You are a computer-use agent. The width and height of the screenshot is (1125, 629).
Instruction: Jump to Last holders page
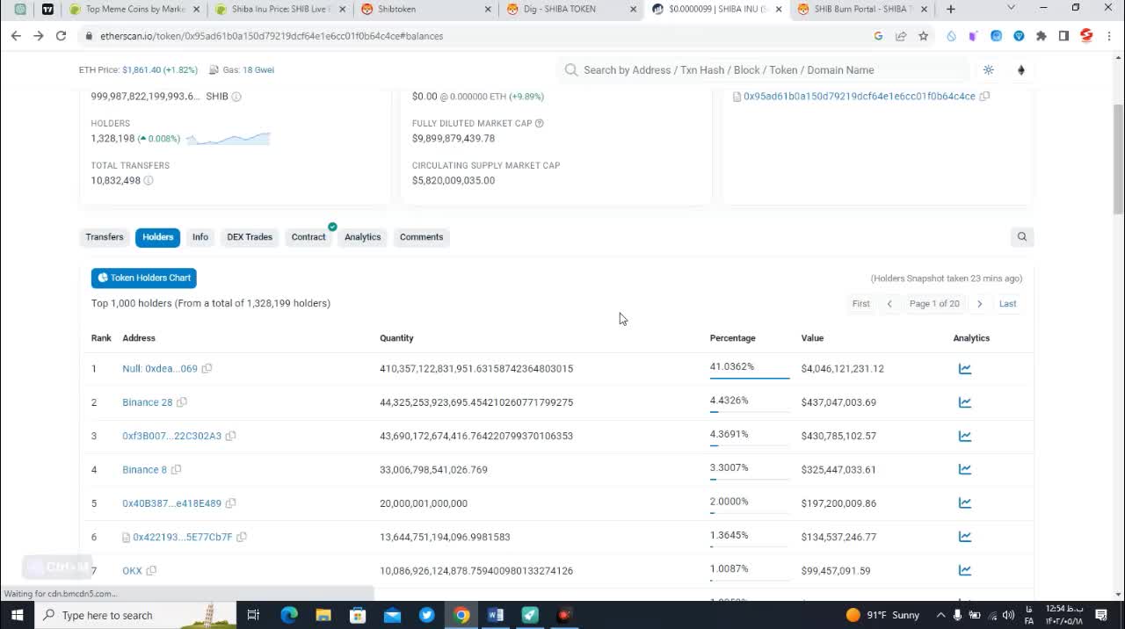[x=1008, y=304]
